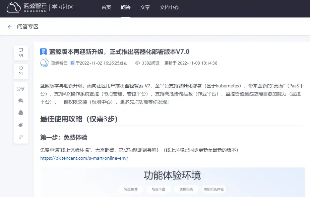Image resolution: width=310 pixels, height=197 pixels.
Task: Click the official 官 badge
Action: coord(72,63)
